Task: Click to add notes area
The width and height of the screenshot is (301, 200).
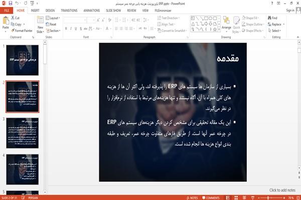Action: pyautogui.click(x=282, y=190)
